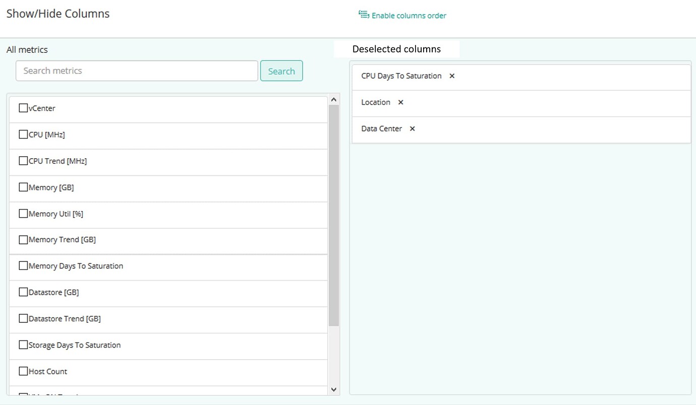The width and height of the screenshot is (696, 405).
Task: Check Storage Days To Saturation
Action: (x=23, y=344)
